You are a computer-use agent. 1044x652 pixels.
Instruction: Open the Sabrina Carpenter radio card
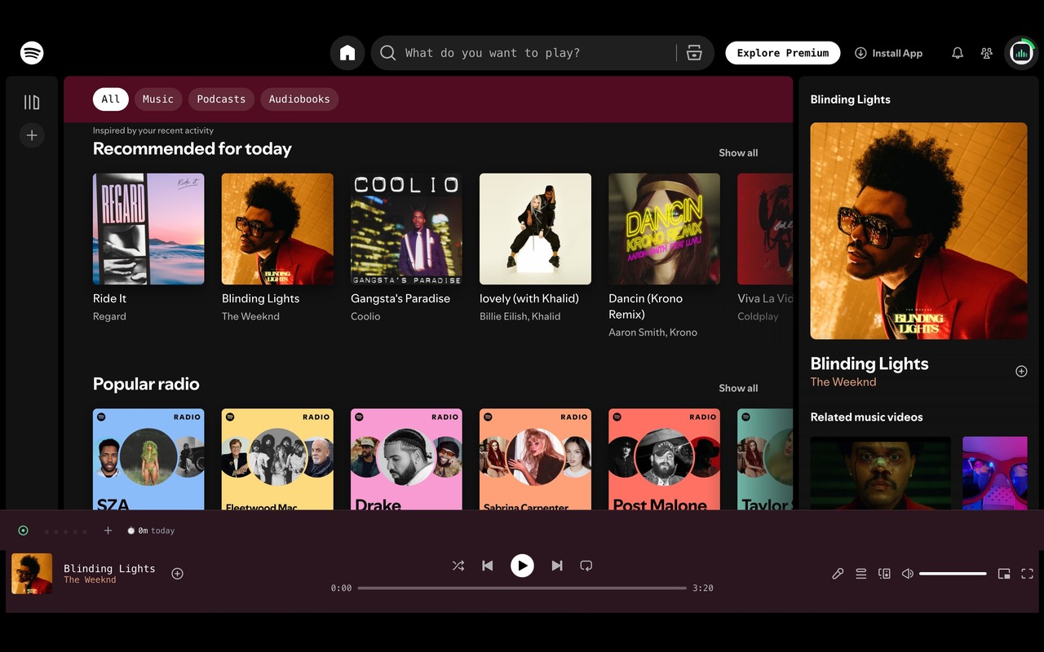pyautogui.click(x=535, y=460)
